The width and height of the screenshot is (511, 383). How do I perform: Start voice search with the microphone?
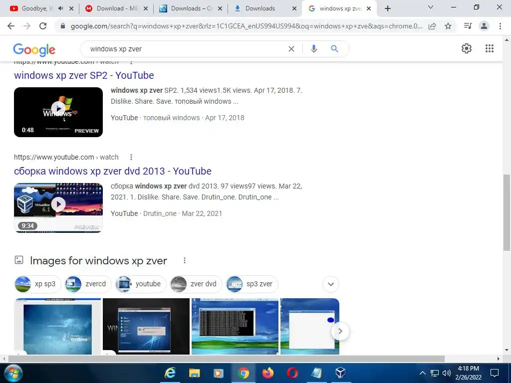coord(313,49)
